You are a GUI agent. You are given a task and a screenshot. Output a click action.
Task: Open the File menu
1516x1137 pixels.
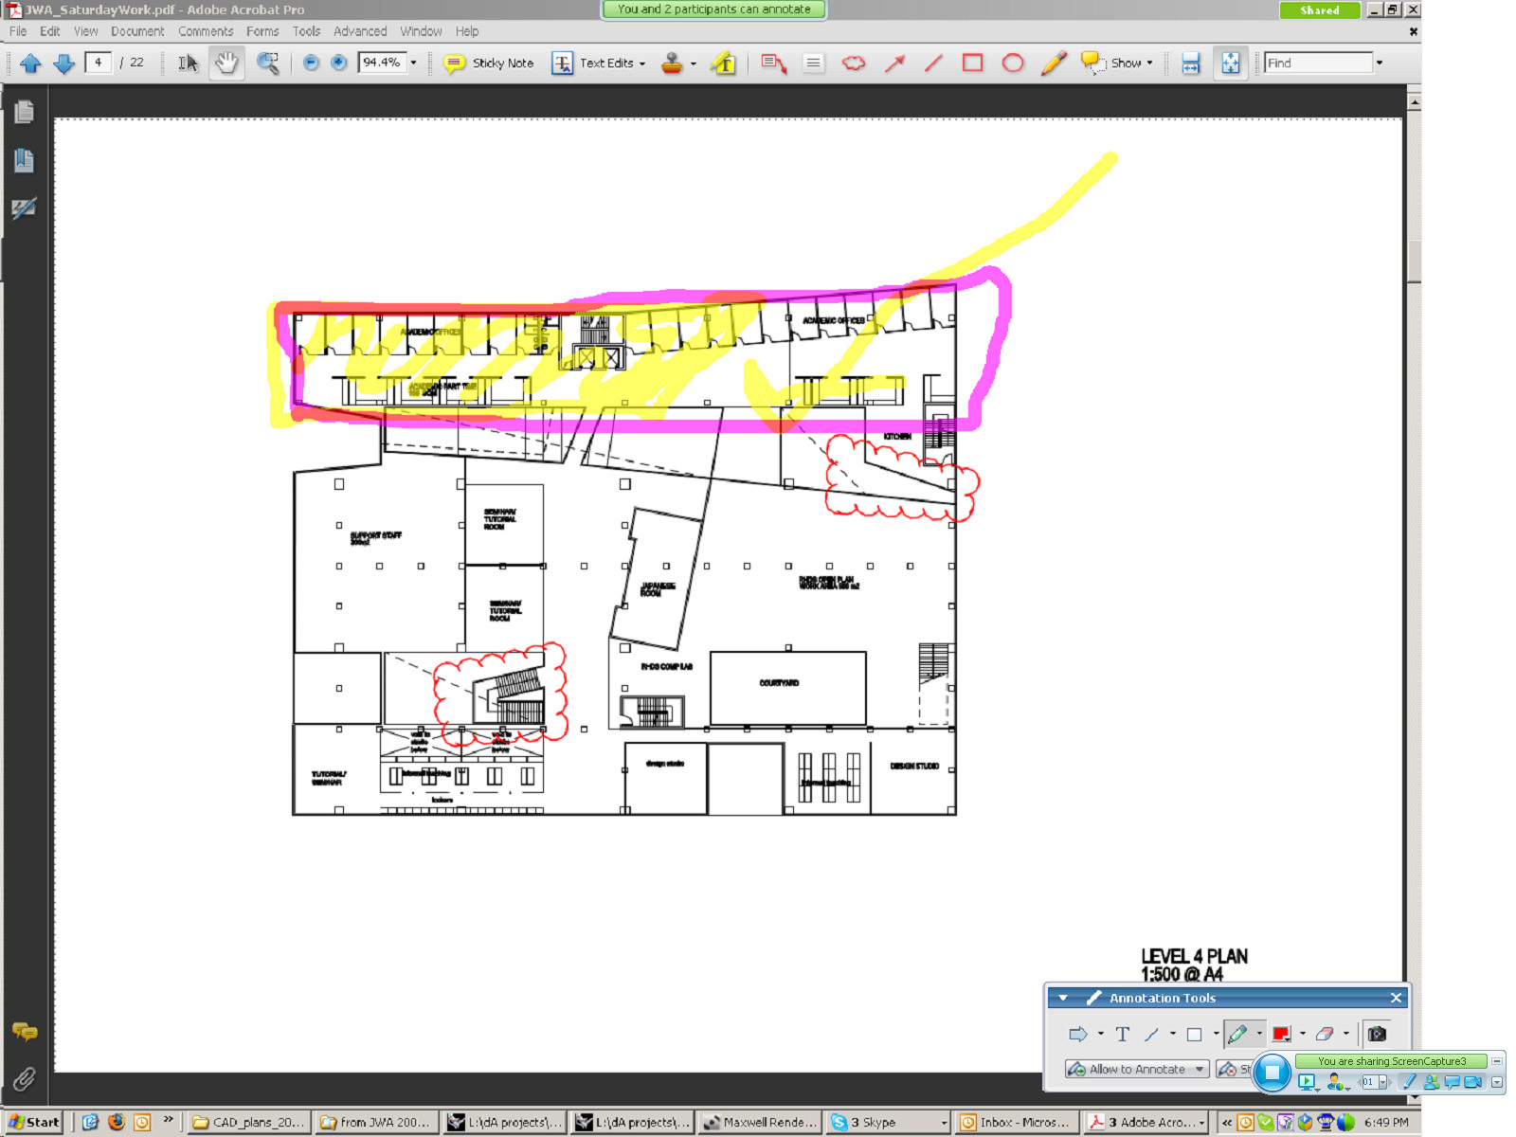(18, 31)
